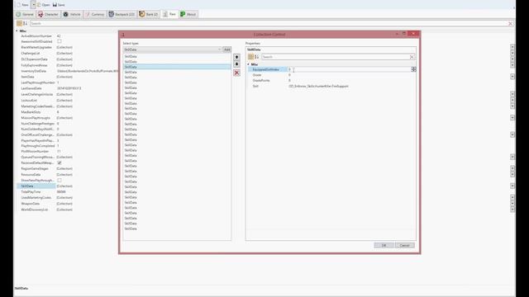Select the RegionGameStages property row
Screen dimensions: 529x297
(35, 168)
